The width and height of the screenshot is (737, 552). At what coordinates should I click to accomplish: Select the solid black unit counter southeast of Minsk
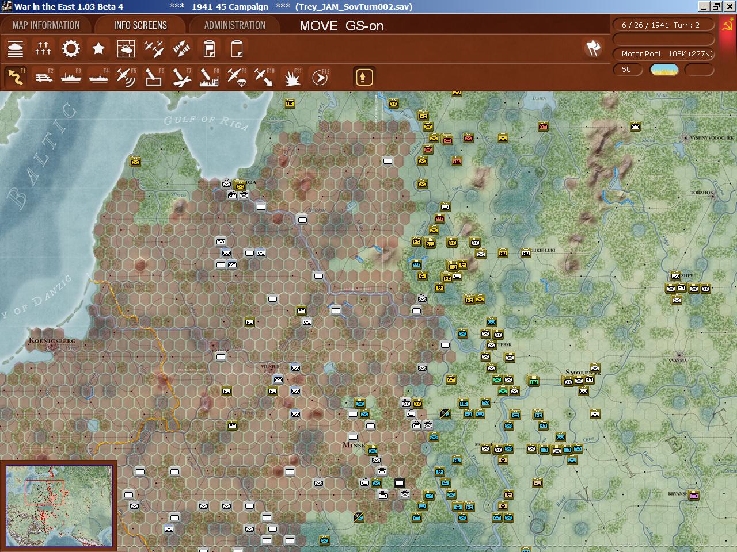pyautogui.click(x=399, y=483)
